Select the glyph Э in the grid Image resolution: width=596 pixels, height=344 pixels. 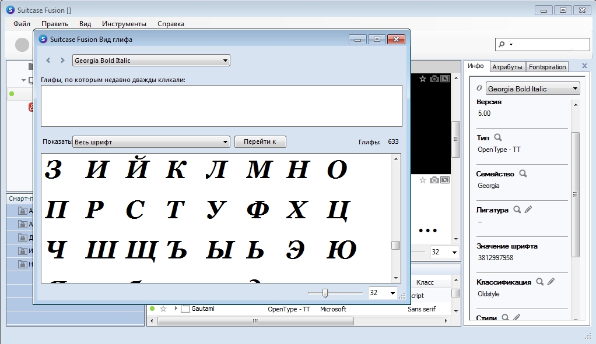[x=296, y=250]
